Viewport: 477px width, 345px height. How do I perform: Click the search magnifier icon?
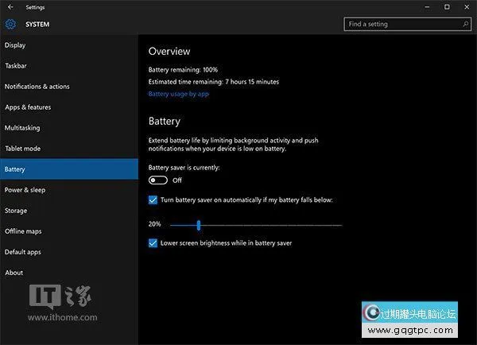pyautogui.click(x=464, y=25)
